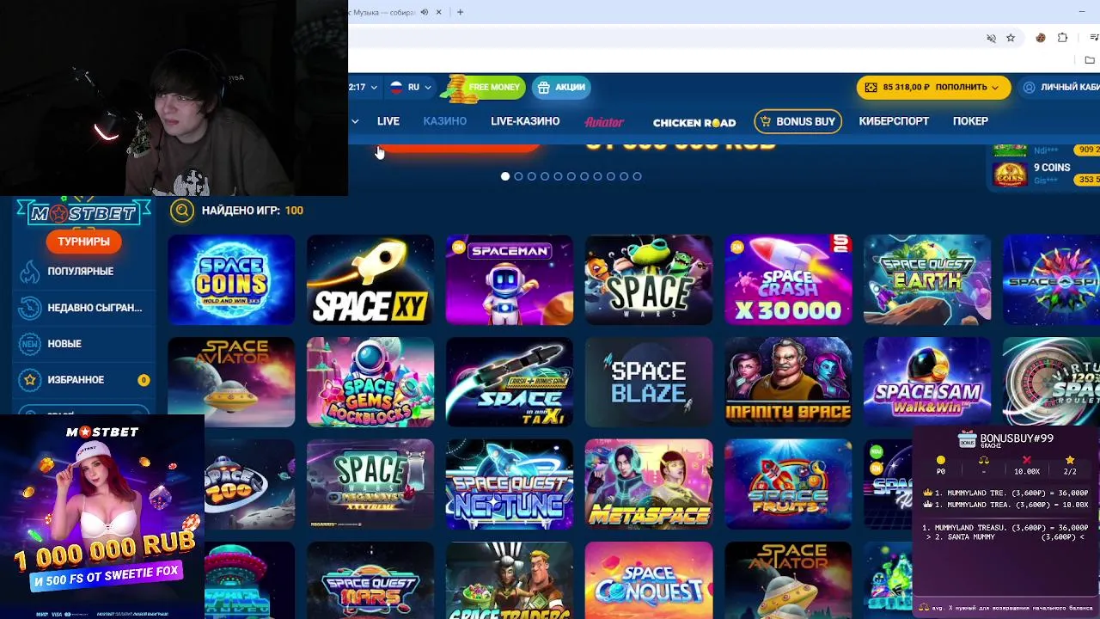This screenshot has width=1100, height=619.
Task: Open the RU language dropdown
Action: pyautogui.click(x=411, y=87)
